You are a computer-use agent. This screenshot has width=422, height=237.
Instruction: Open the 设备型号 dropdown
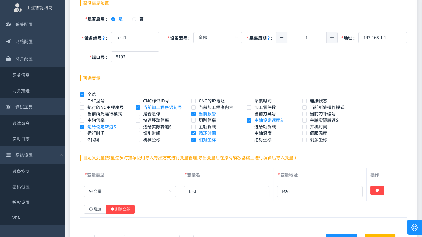coord(217,38)
